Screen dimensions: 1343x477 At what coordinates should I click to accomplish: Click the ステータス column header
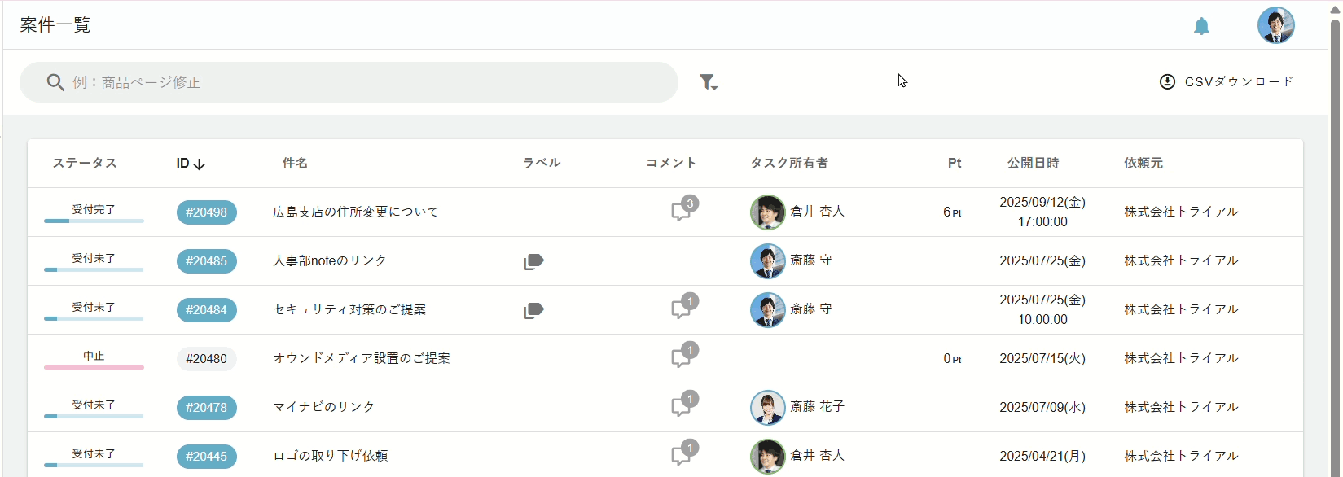[85, 163]
